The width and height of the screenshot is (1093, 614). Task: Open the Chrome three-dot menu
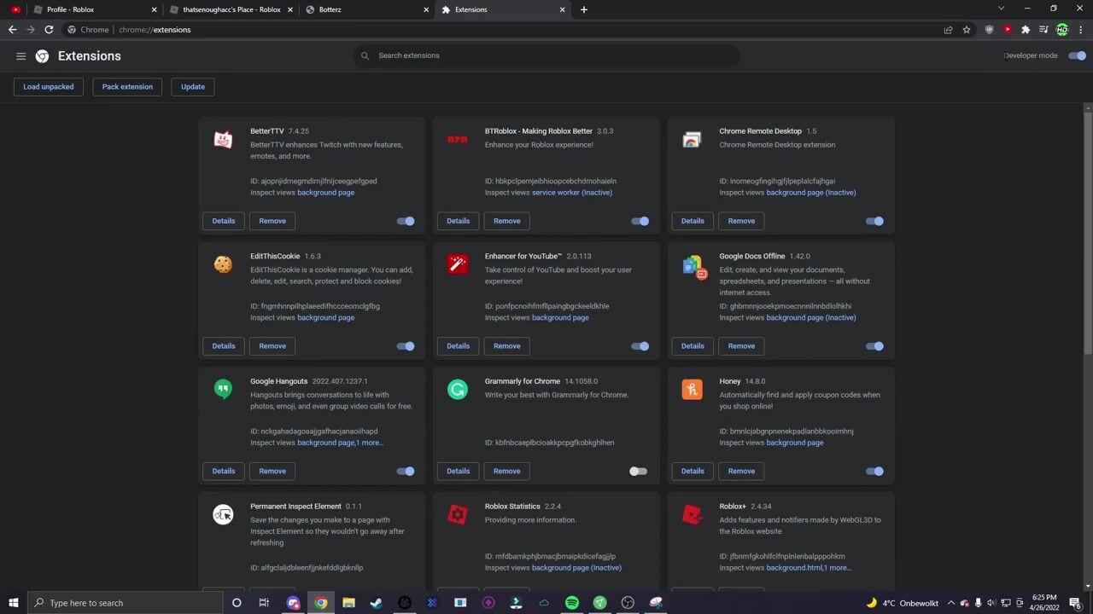coord(1080,30)
